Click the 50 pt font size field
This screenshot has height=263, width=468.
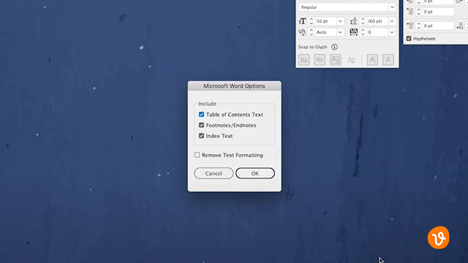(325, 21)
